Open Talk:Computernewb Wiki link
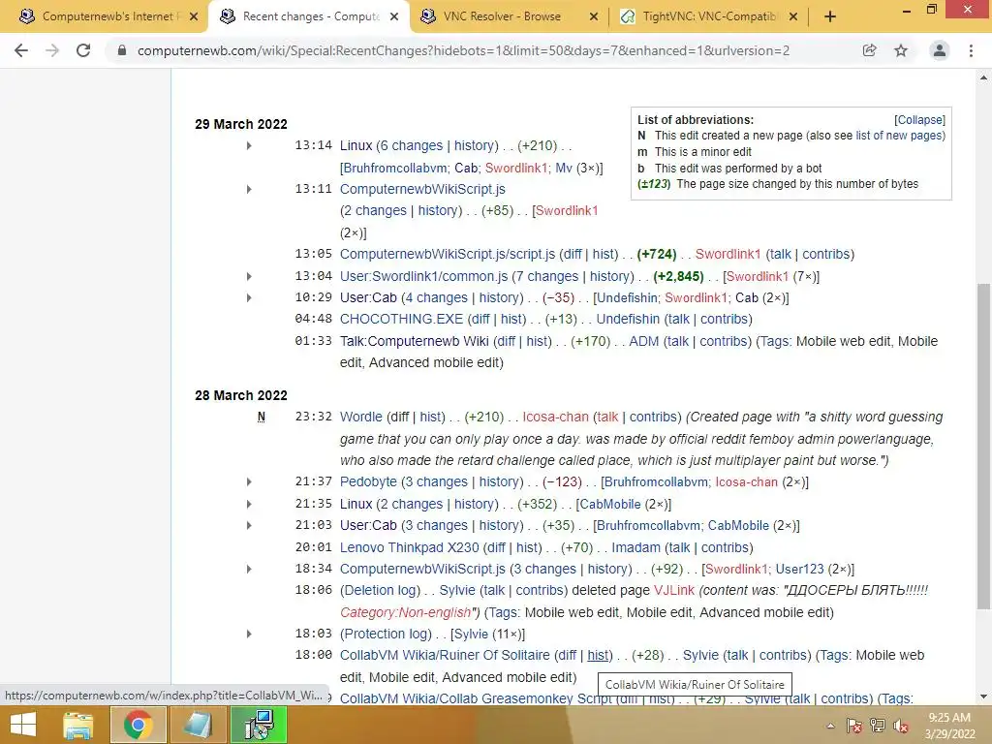This screenshot has height=744, width=992. click(x=415, y=342)
